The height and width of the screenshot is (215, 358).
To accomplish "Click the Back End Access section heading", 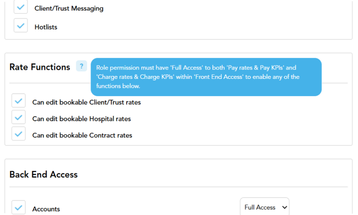I will coord(44,175).
